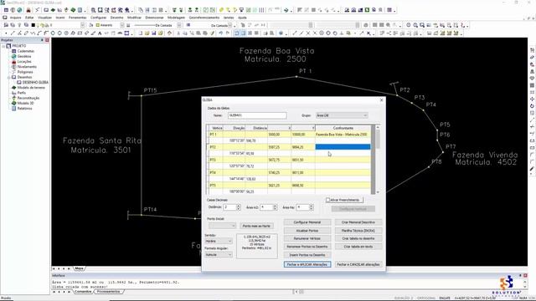
Task: Click Fechar e CANCELAR alterações button
Action: pos(358,264)
